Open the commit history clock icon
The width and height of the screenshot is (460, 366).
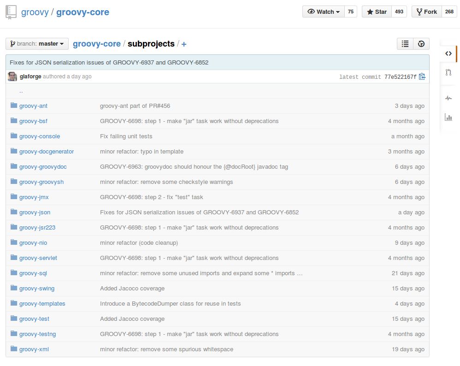coord(421,44)
